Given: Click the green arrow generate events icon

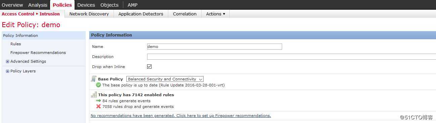Looking at the screenshot, I should [x=98, y=101].
